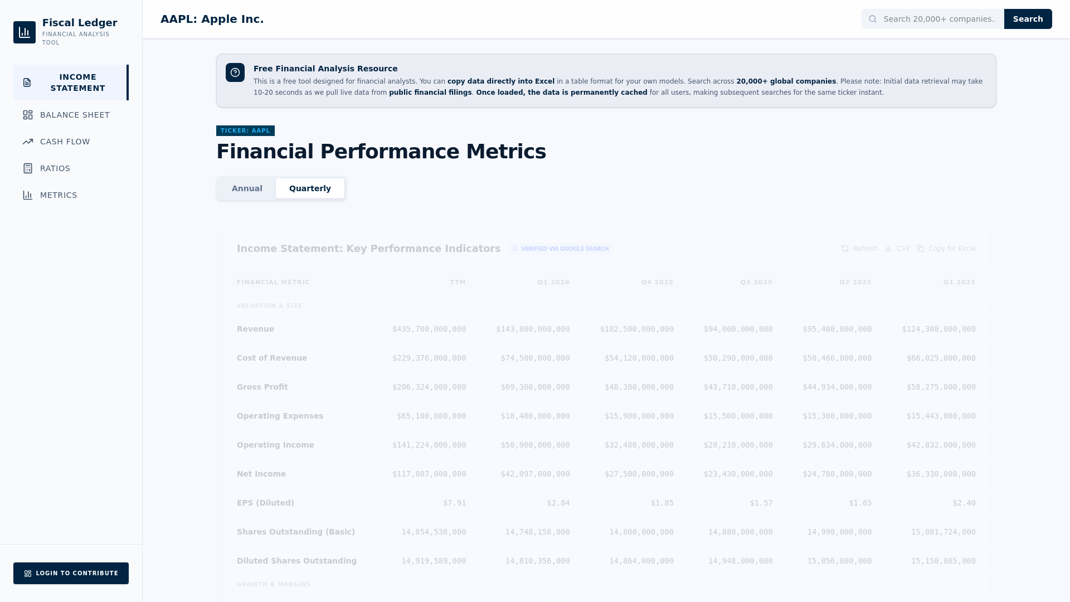
Task: Click the Income Statement document icon
Action: click(x=27, y=82)
